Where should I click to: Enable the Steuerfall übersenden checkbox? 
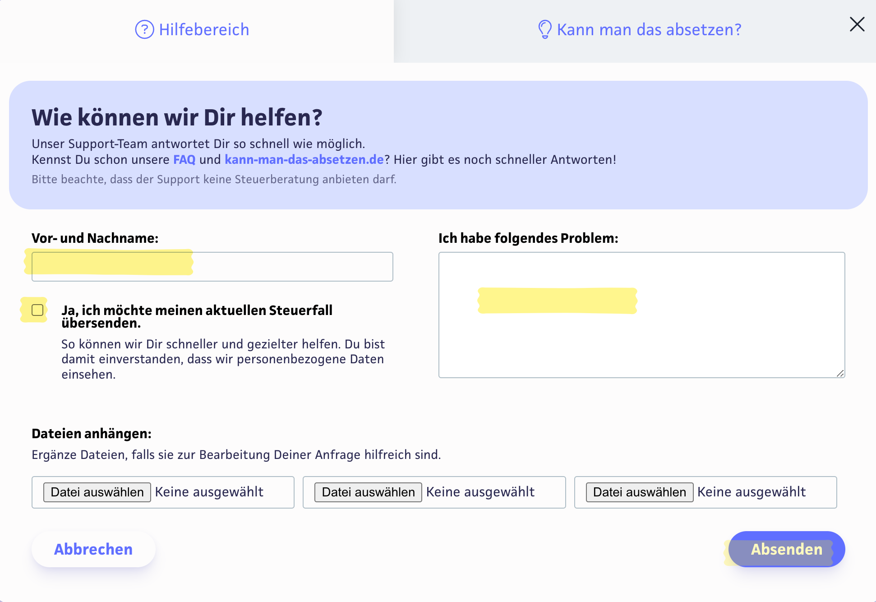point(37,310)
